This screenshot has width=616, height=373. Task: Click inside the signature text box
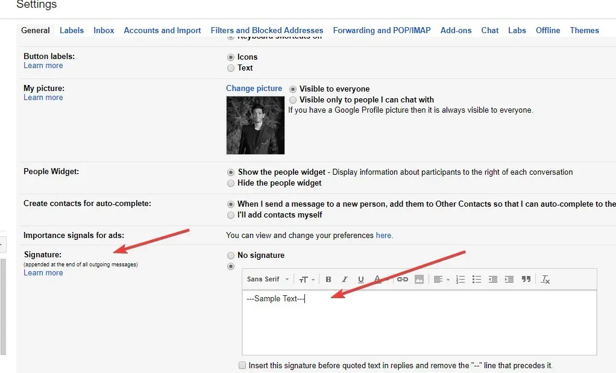coord(419,323)
